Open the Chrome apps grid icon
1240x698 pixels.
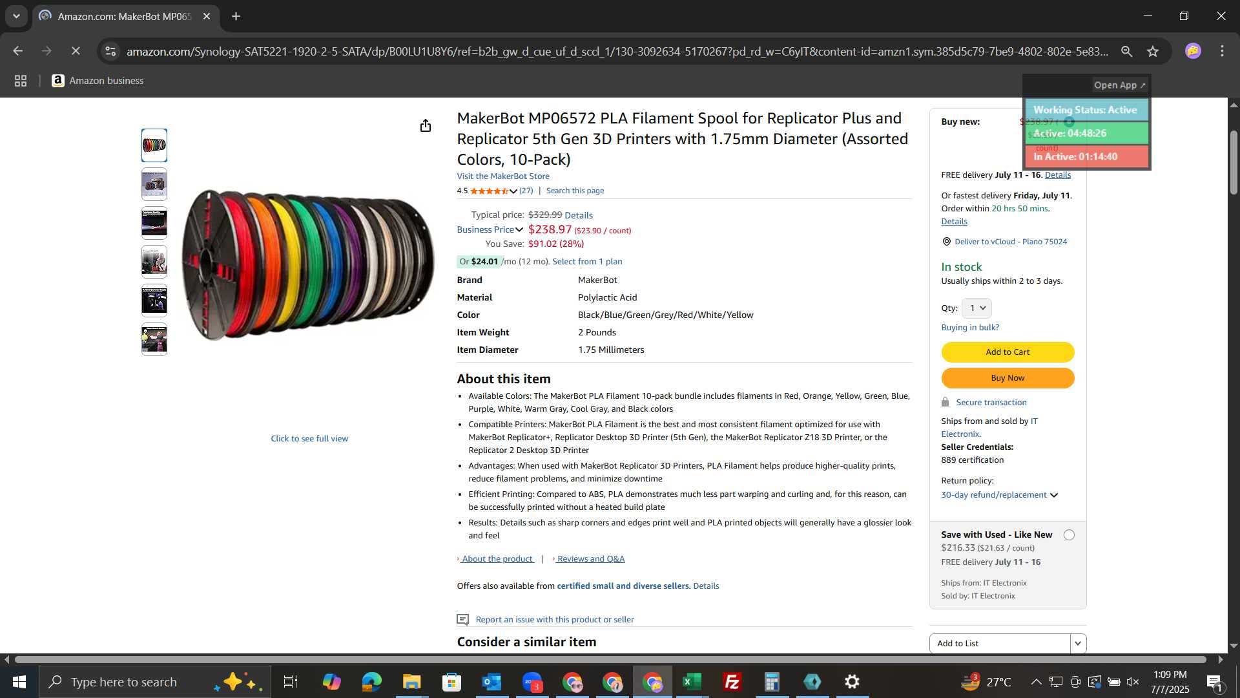[21, 81]
